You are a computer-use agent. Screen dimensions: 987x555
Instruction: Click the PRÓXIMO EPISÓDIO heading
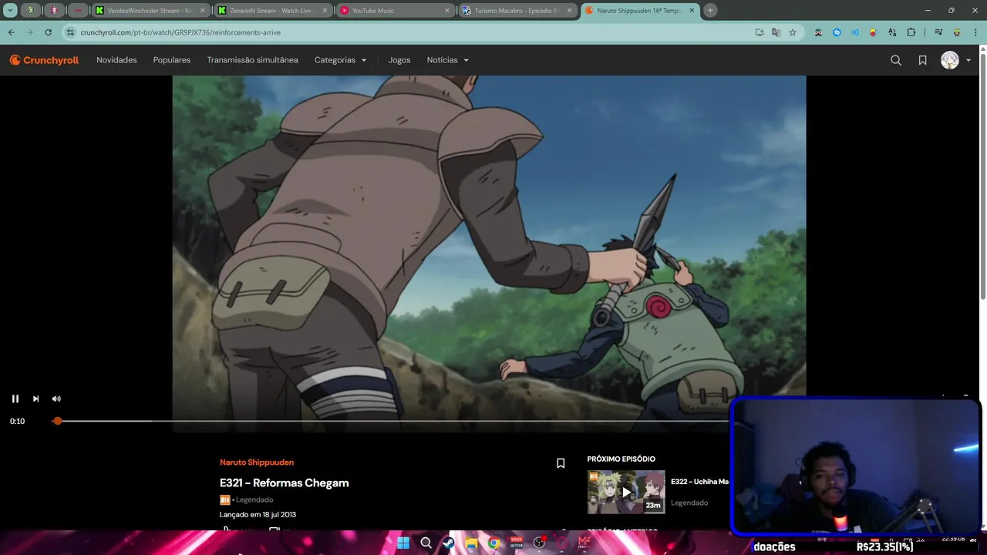(621, 459)
